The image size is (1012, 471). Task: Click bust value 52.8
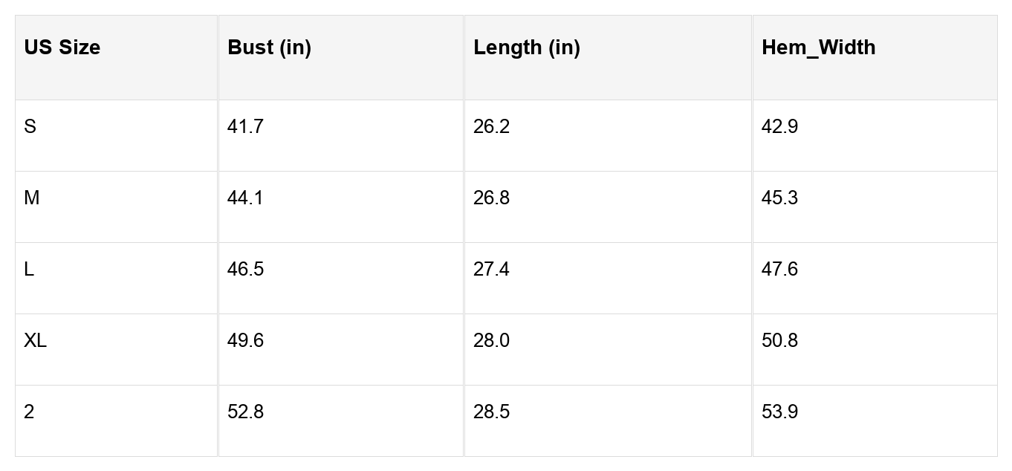pos(245,412)
